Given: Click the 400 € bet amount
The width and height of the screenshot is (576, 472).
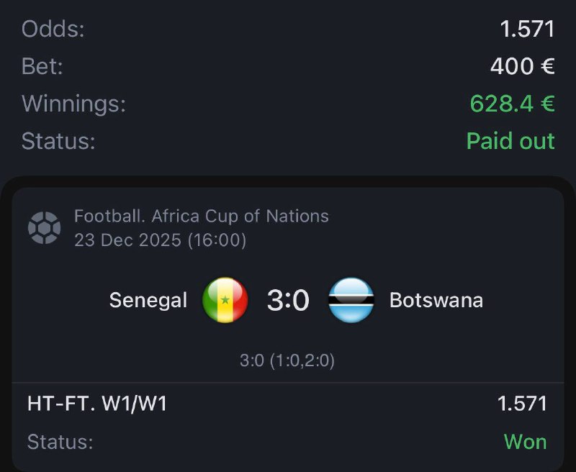Looking at the screenshot, I should (x=522, y=66).
